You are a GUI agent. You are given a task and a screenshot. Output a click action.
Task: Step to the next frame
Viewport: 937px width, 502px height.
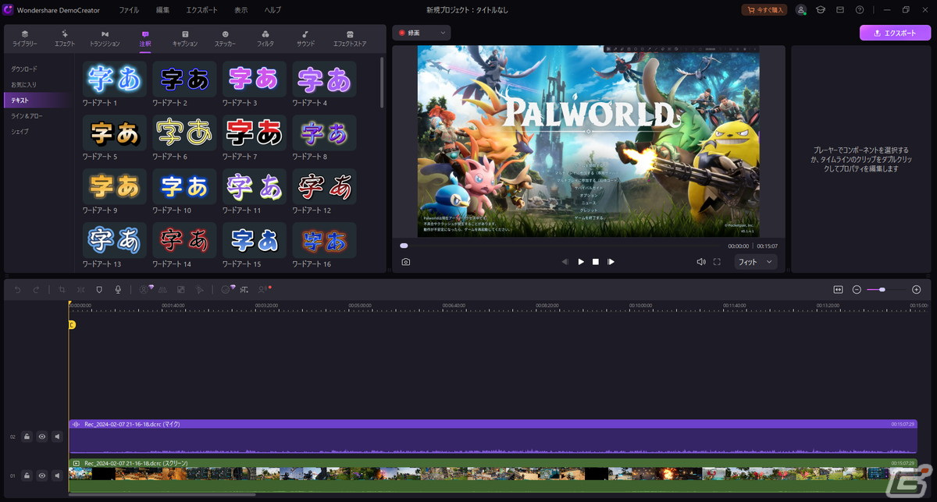click(x=611, y=262)
